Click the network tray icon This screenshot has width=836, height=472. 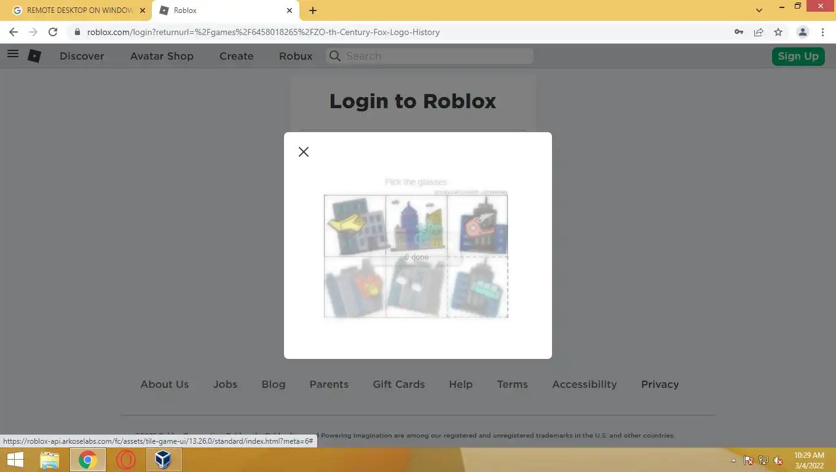pos(763,460)
